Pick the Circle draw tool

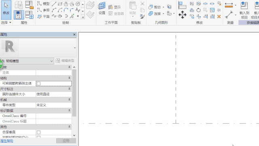click(x=78, y=4)
